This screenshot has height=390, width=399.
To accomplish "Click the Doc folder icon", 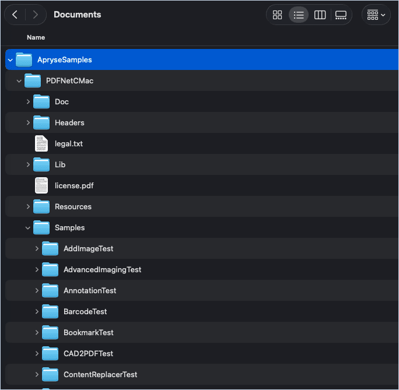I will (41, 101).
